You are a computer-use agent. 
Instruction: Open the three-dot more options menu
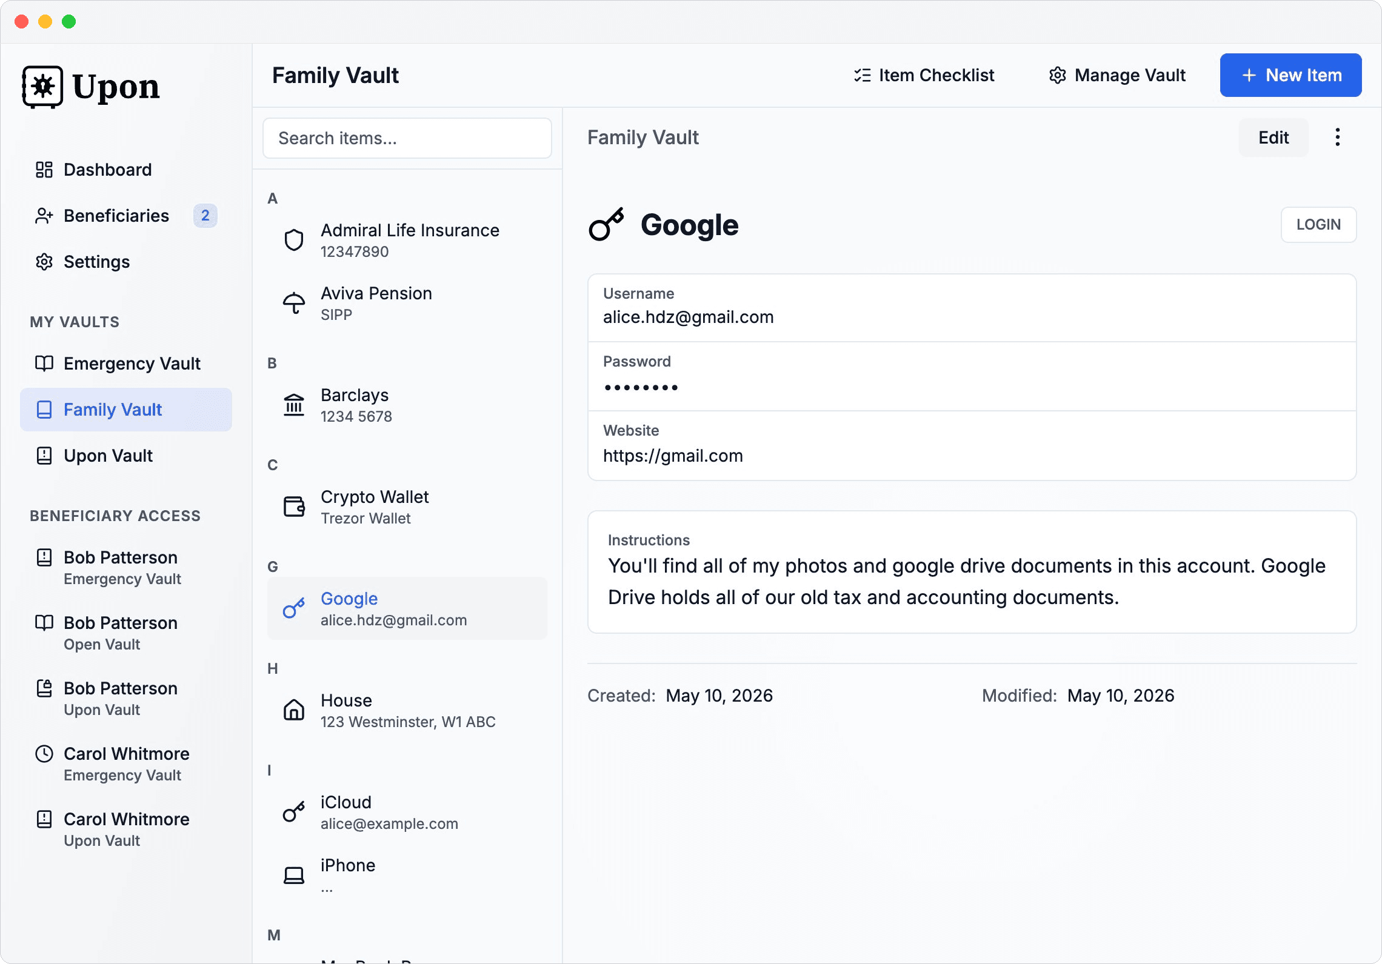[1337, 137]
